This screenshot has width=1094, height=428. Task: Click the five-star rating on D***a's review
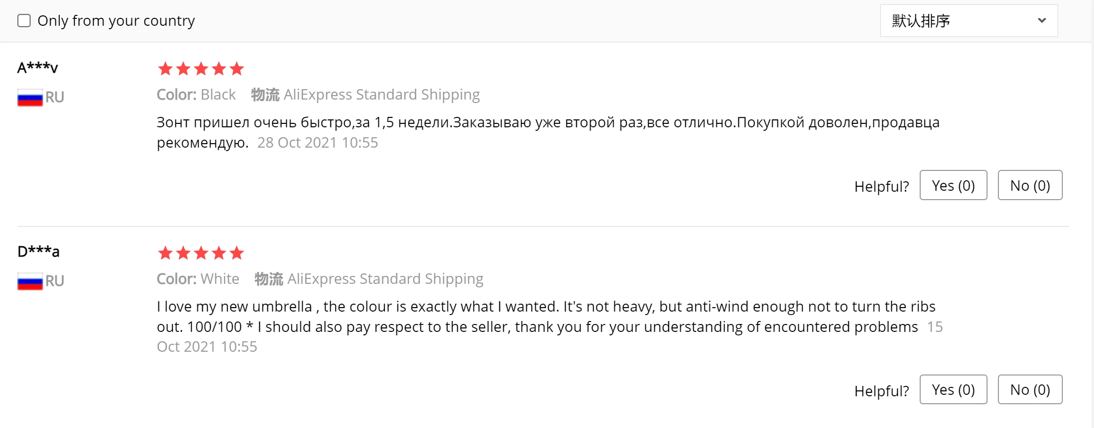tap(201, 253)
